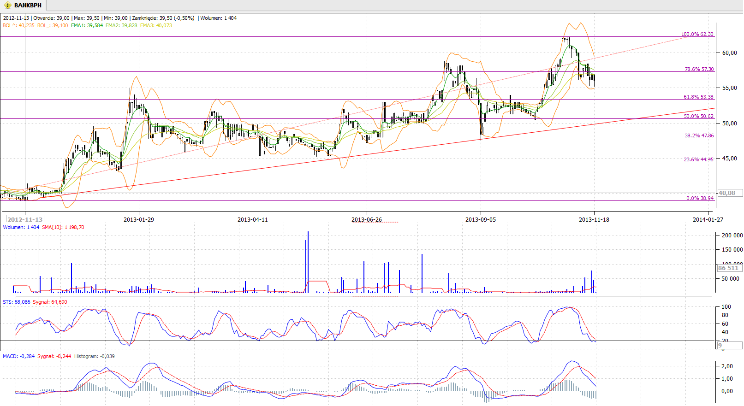Click the 'Otwarcie: 39,00' header value
744x406 pixels.
[51, 18]
